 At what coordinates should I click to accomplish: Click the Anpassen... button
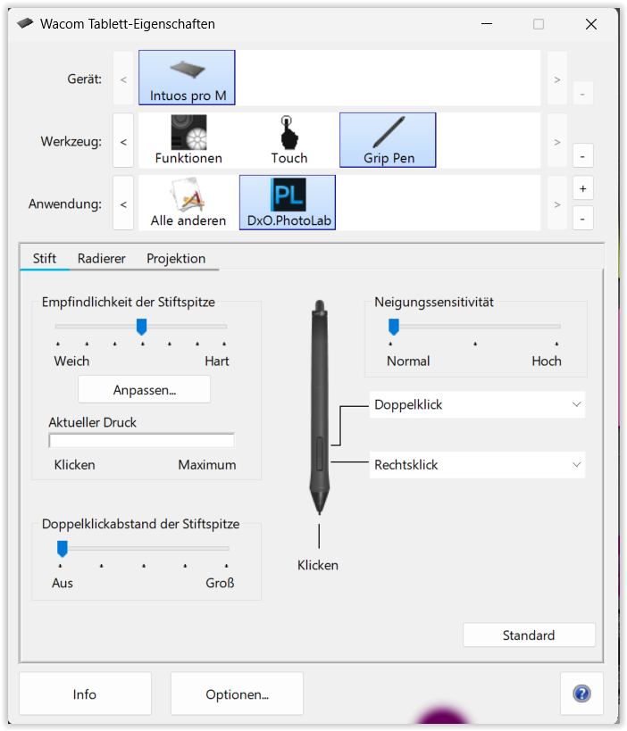[x=145, y=389]
